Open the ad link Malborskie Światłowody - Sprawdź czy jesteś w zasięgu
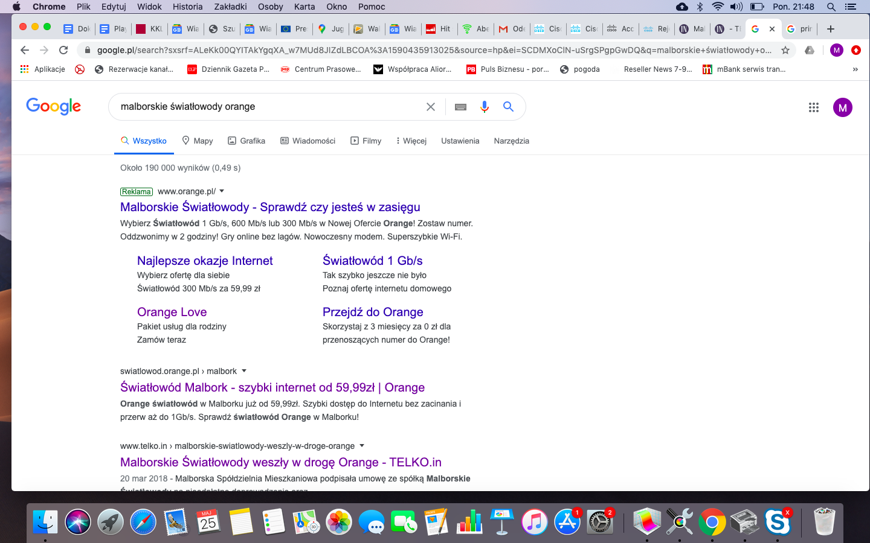The height and width of the screenshot is (543, 870). [270, 207]
